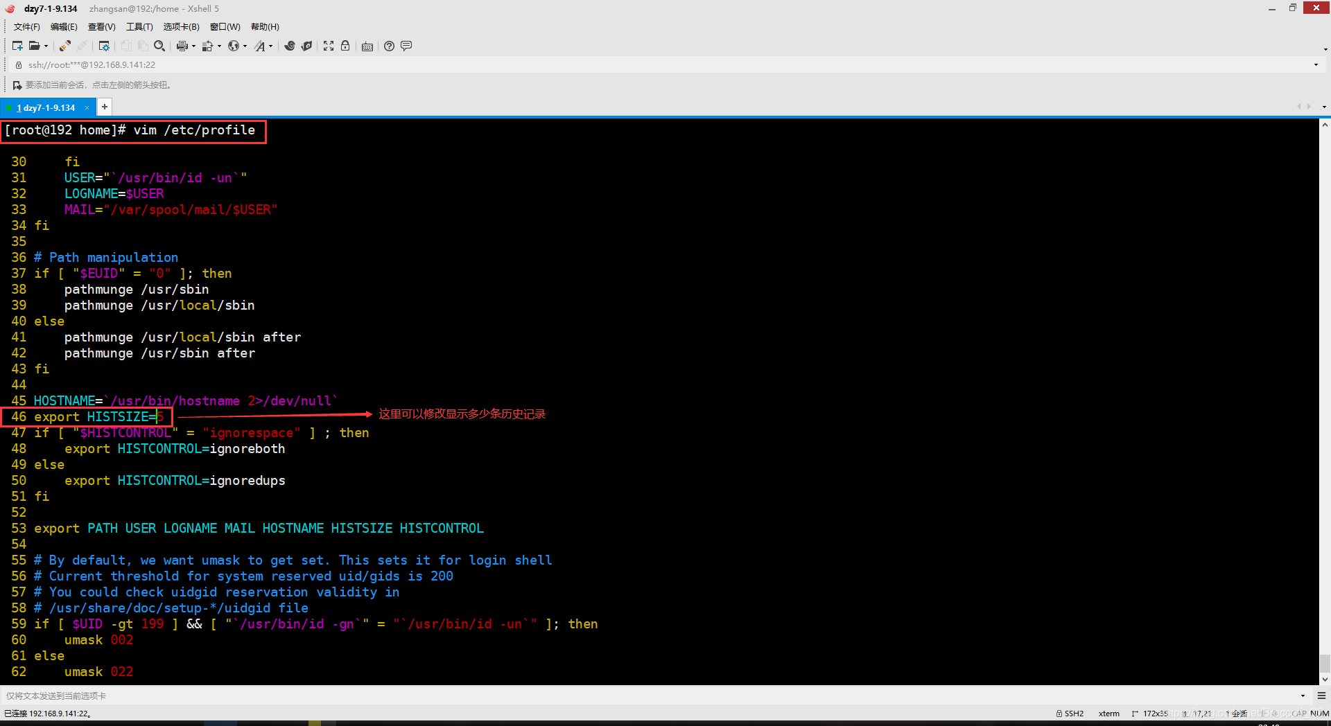Screen dimensions: 1331x726
Task: Click 'umask 002' on line 60
Action: coord(99,640)
